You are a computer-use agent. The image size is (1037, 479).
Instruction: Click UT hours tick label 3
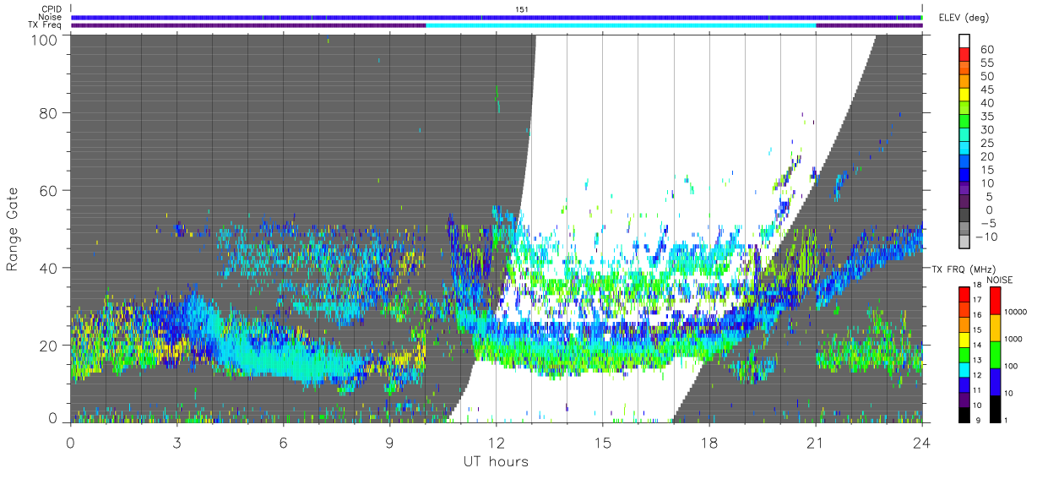[x=177, y=442]
